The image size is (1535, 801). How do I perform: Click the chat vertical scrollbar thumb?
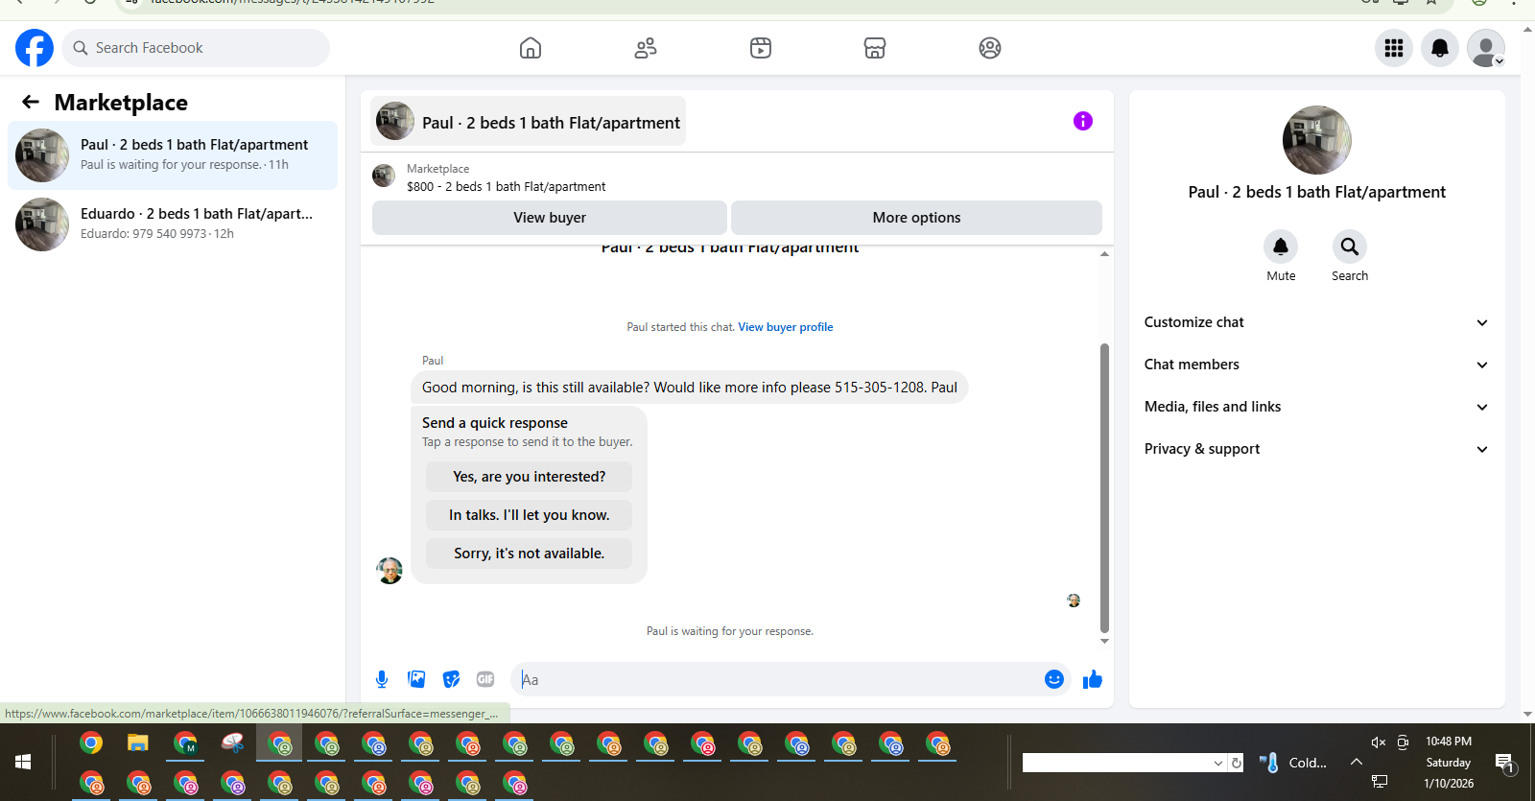pyautogui.click(x=1104, y=487)
